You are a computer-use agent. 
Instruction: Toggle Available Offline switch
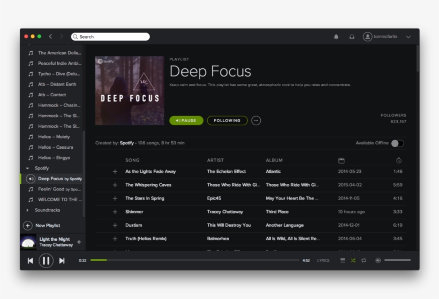point(397,143)
